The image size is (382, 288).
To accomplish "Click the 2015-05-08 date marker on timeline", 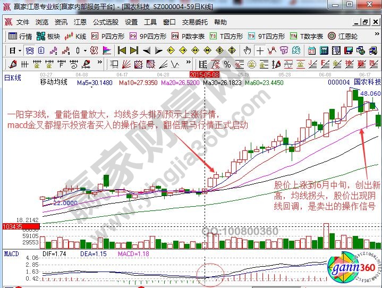I will (x=205, y=75).
